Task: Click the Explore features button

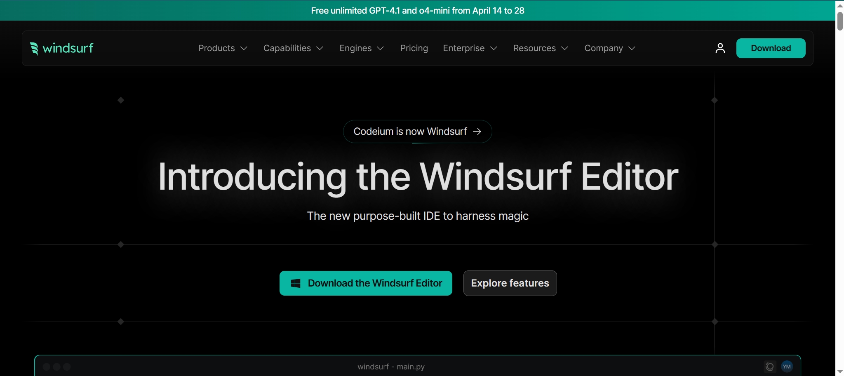Action: tap(510, 283)
